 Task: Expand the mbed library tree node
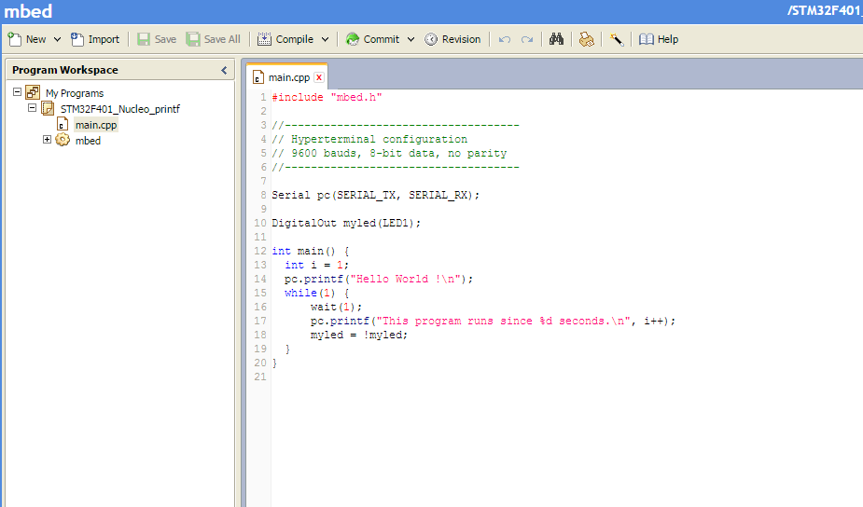click(x=48, y=140)
